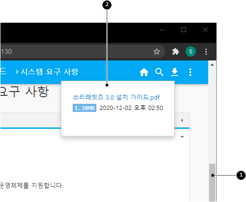This screenshot has height=202, width=246.
Task: Collapse panel with left-pointing triangle
Action: (x=182, y=120)
